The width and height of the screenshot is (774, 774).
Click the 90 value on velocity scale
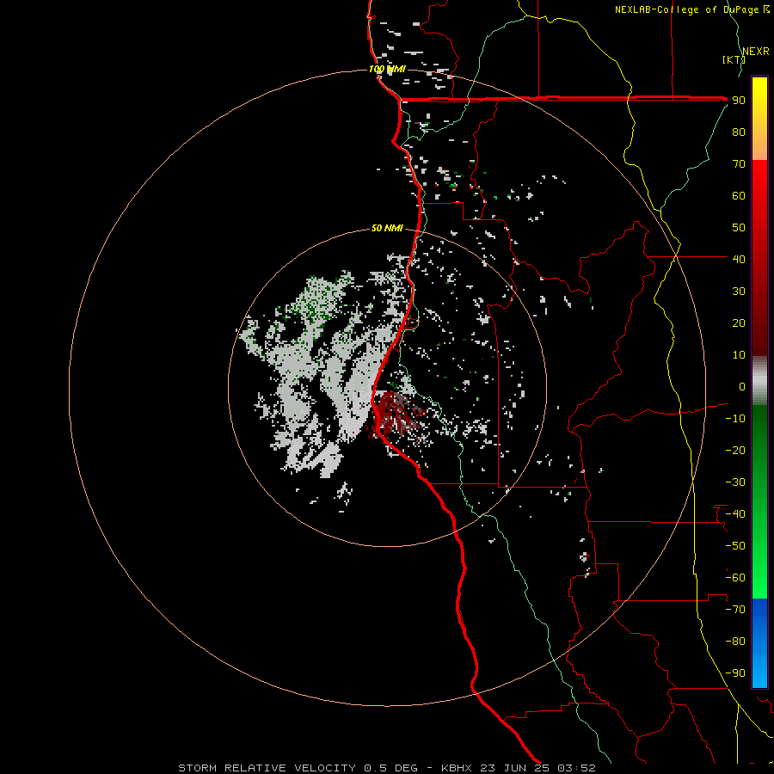click(x=739, y=101)
